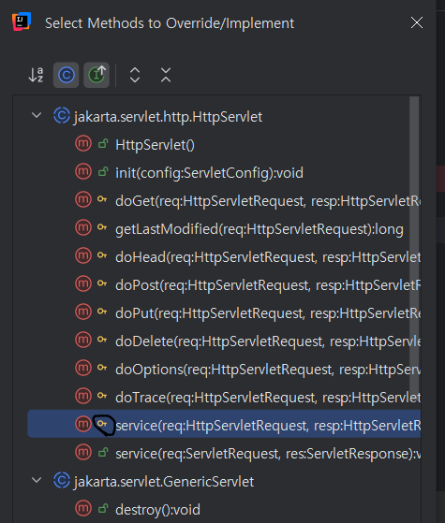Click method icon beside doPost
445x523 pixels.
[x=83, y=283]
